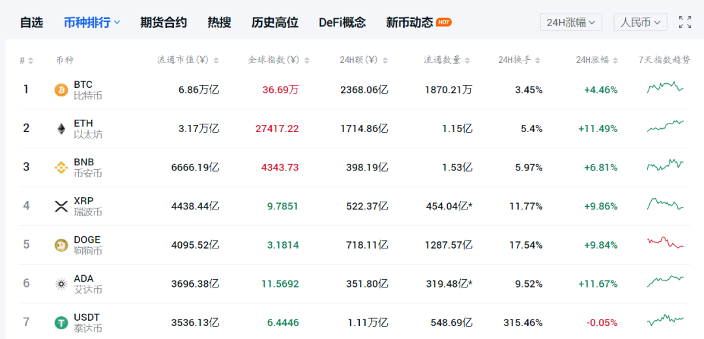Open the ETH 以太坊 coin link

[x=87, y=129]
